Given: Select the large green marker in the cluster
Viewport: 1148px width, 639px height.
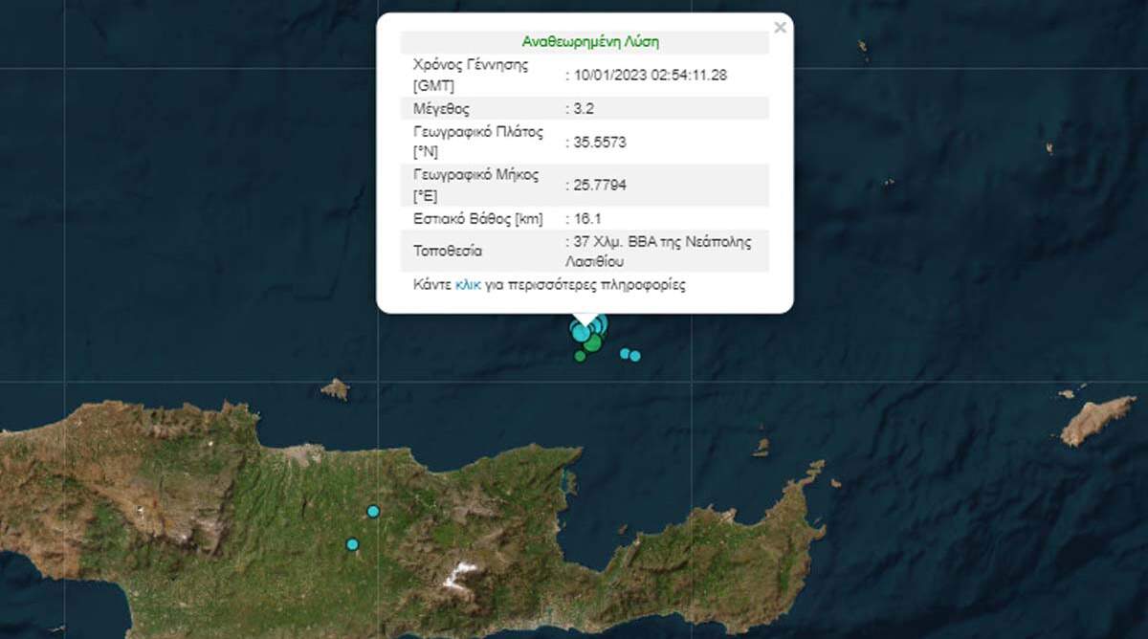Looking at the screenshot, I should point(593,342).
